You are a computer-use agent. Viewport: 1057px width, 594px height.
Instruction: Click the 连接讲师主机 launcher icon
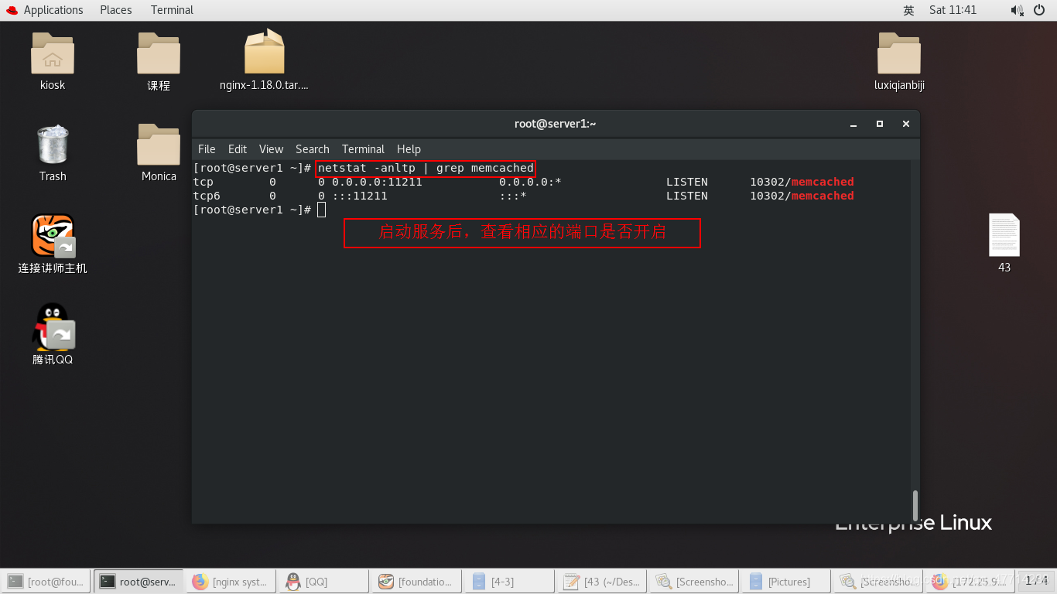coord(53,236)
